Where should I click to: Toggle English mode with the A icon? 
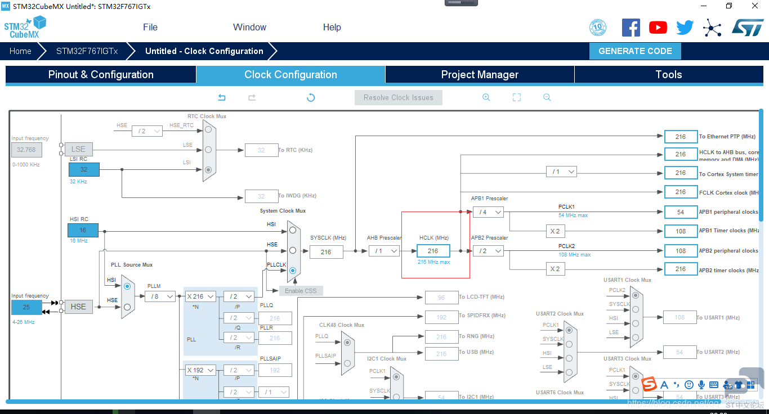click(x=664, y=385)
